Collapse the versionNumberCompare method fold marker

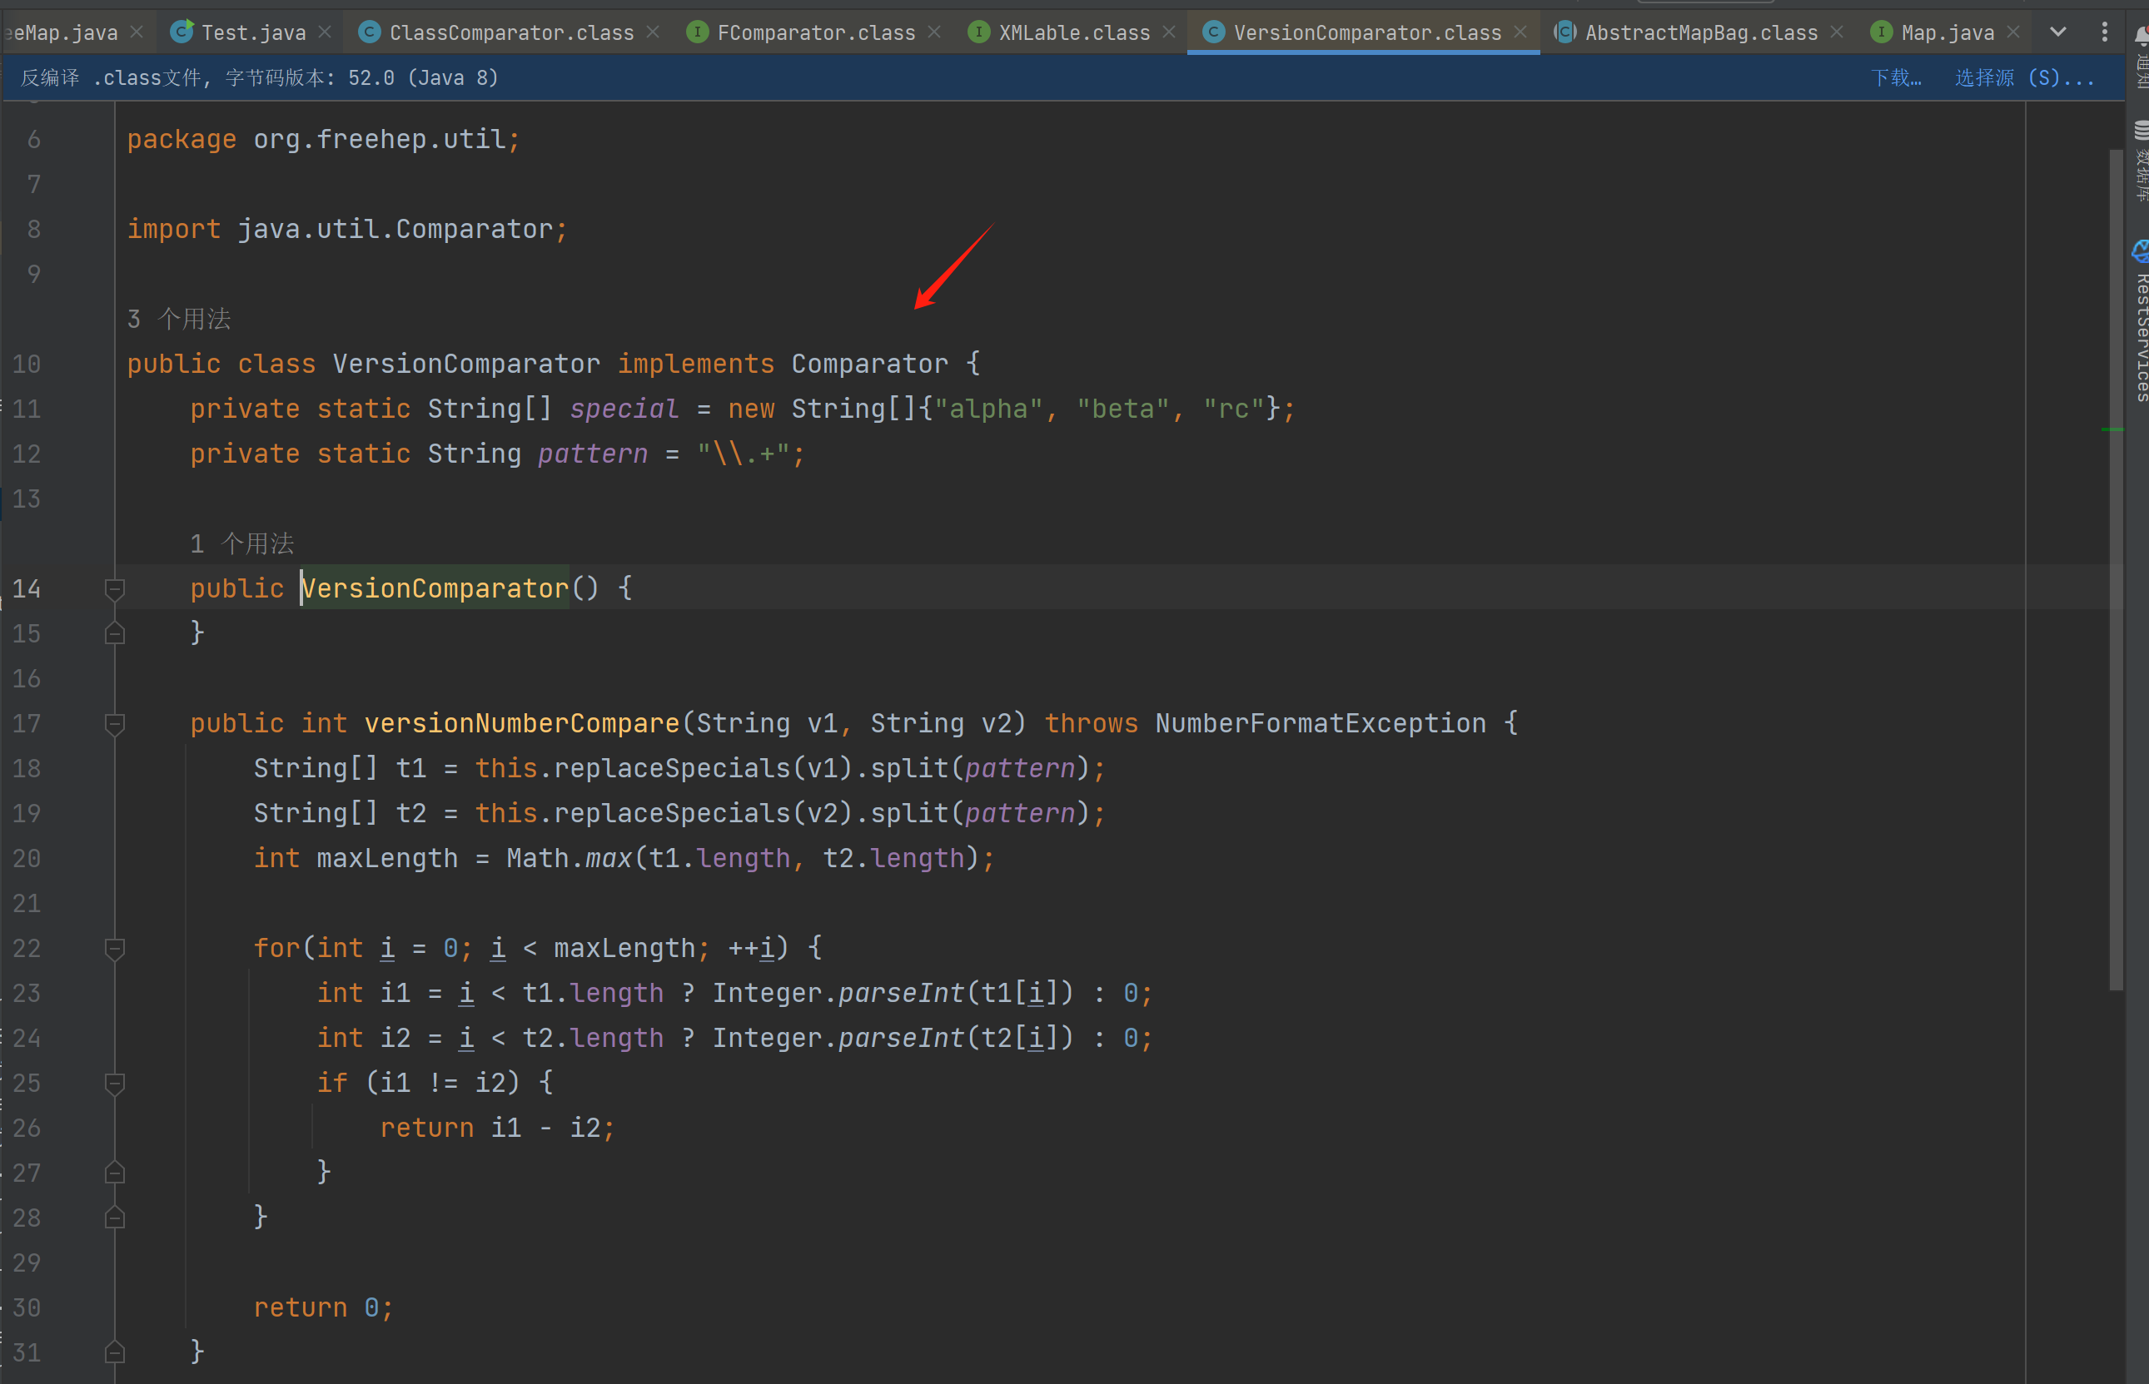[x=114, y=723]
